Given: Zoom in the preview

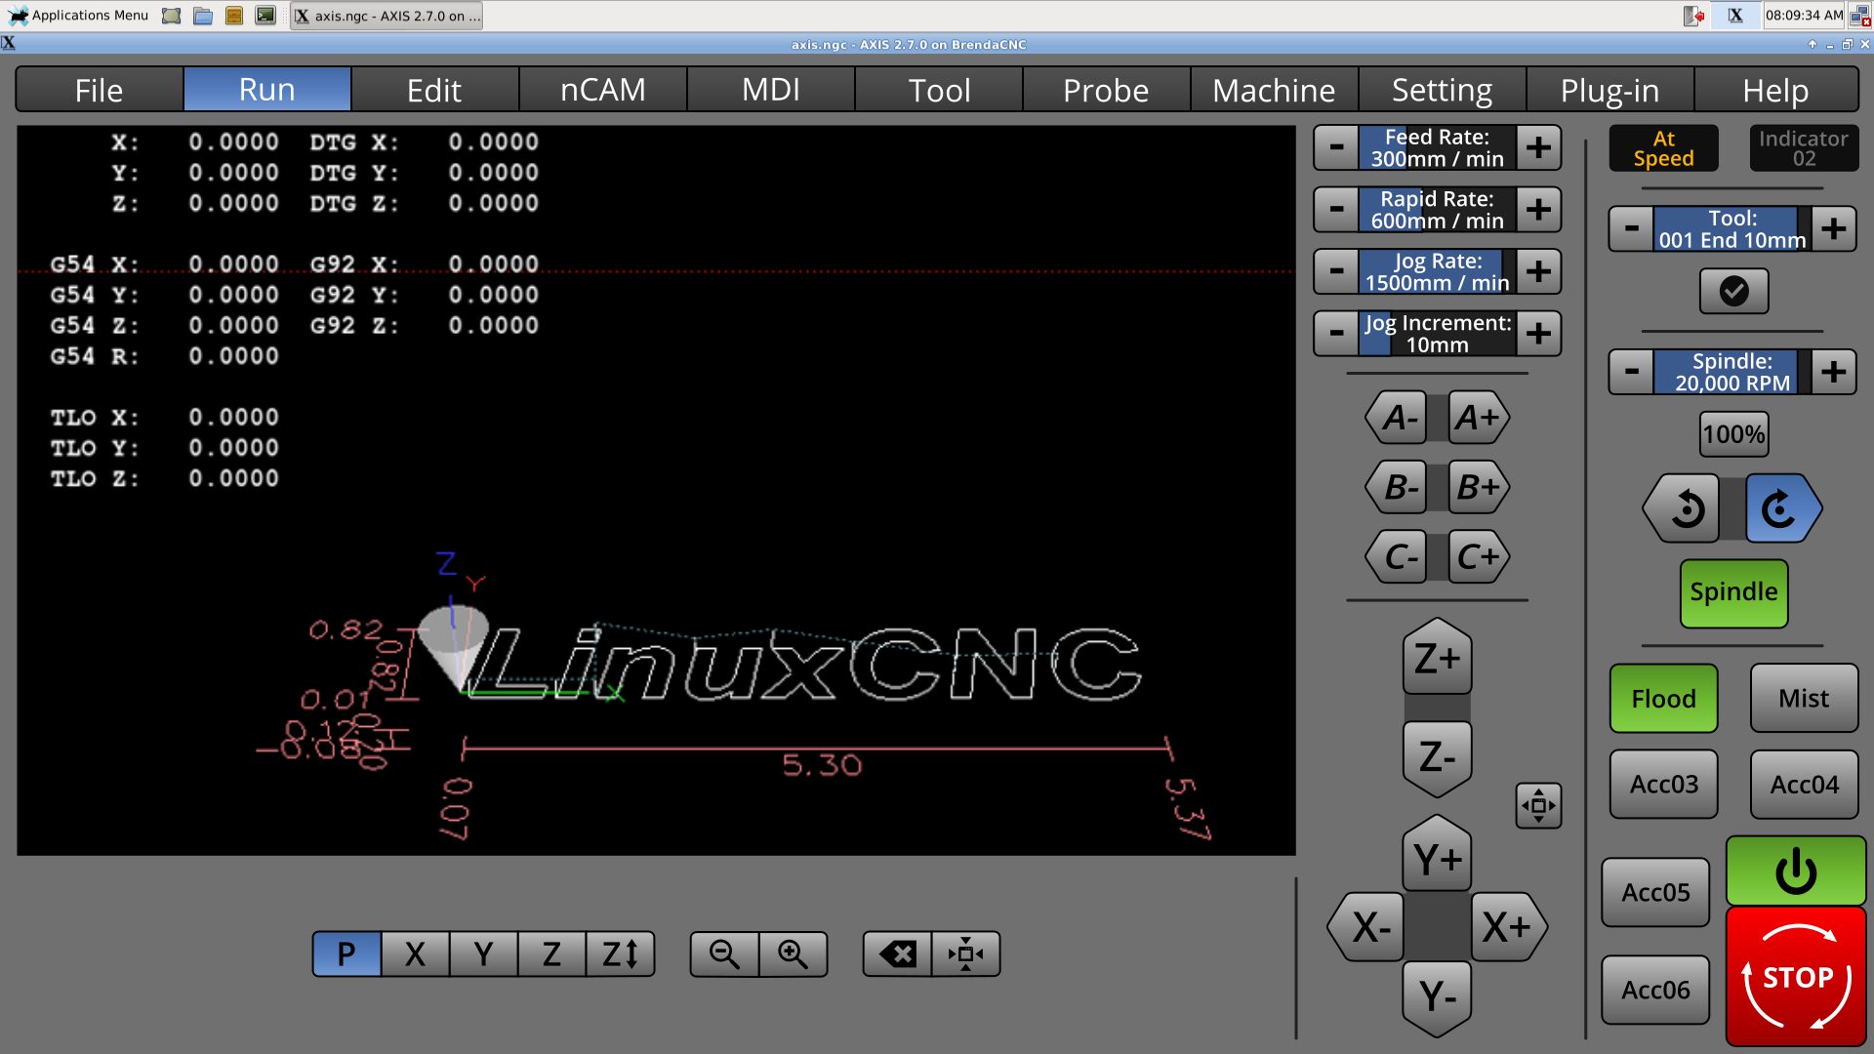Looking at the screenshot, I should [x=793, y=954].
